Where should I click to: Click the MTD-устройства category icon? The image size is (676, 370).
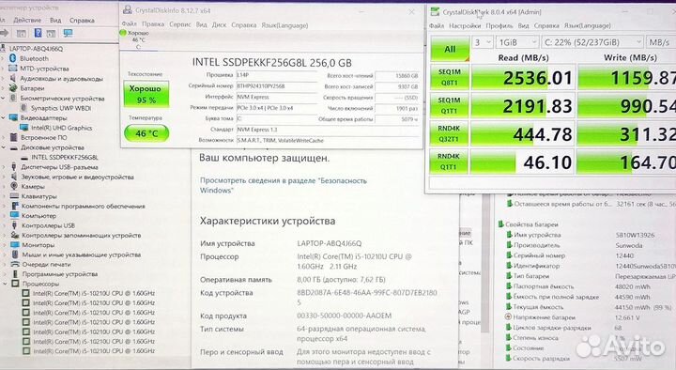tap(13, 69)
